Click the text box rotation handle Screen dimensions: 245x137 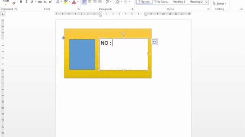(123, 34)
